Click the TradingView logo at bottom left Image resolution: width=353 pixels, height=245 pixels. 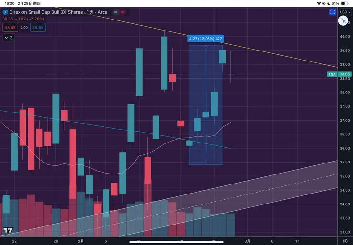click(x=8, y=230)
